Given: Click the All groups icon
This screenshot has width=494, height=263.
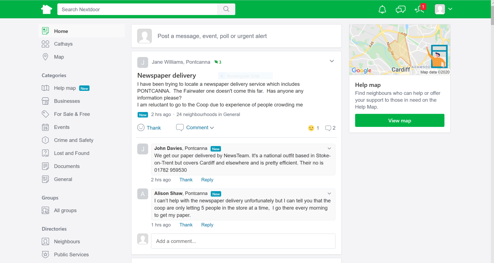Looking at the screenshot, I should [x=45, y=210].
